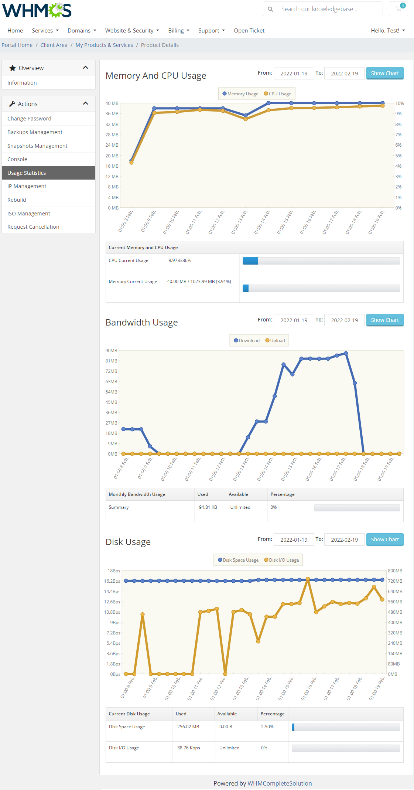The height and width of the screenshot is (790, 414).
Task: Open the Domains dropdown menu
Action: [x=82, y=31]
